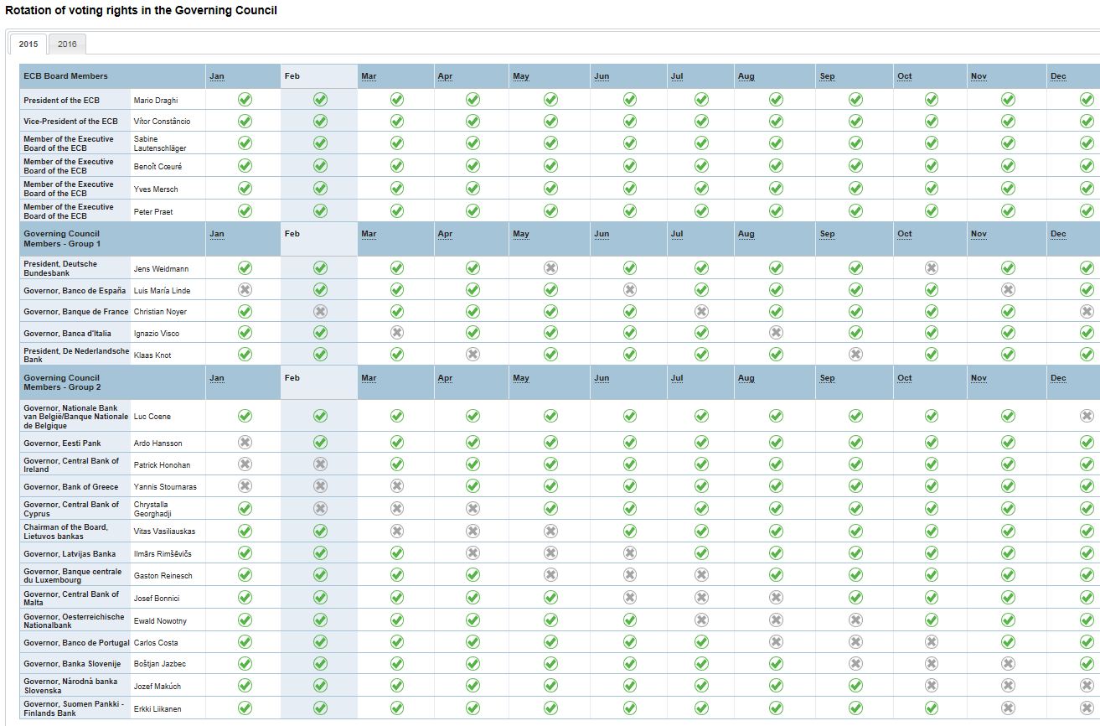Click Jun header in Group 2 row
This screenshot has height=726, width=1100.
pos(602,378)
